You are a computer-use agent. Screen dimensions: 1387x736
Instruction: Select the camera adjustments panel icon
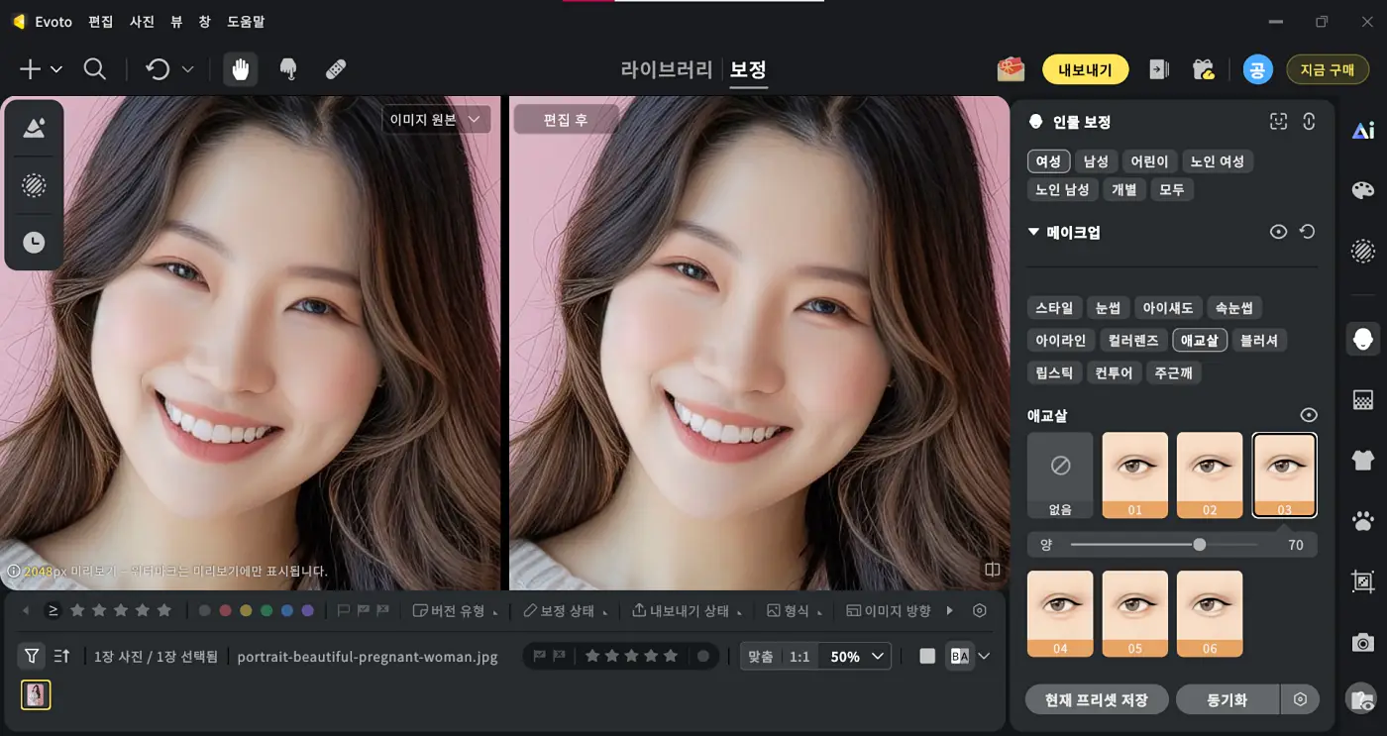pyautogui.click(x=1362, y=642)
